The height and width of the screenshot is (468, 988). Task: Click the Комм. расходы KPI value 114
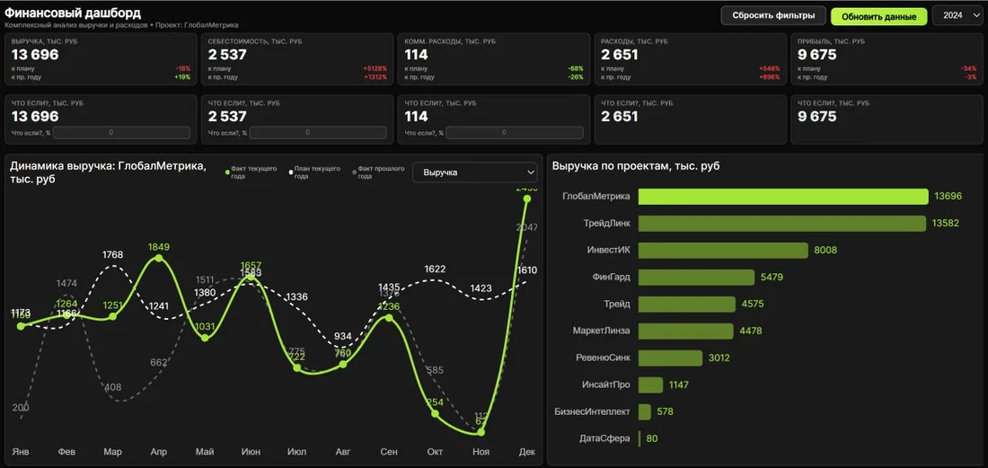tap(417, 55)
